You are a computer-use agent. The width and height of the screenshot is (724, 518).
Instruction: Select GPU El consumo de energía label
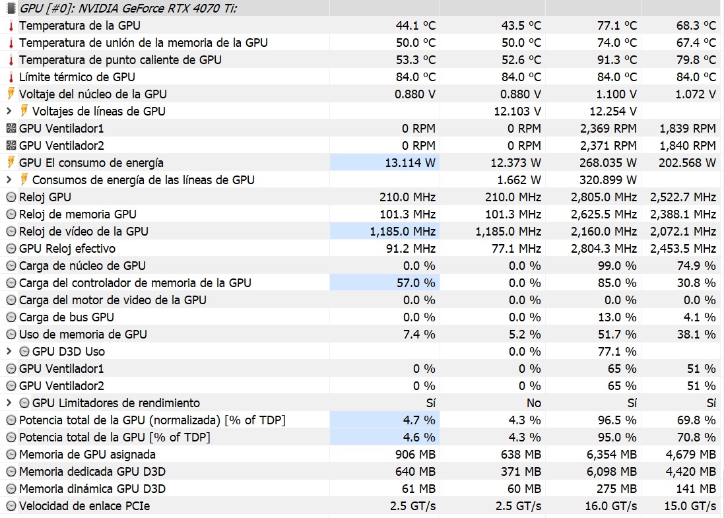click(92, 162)
